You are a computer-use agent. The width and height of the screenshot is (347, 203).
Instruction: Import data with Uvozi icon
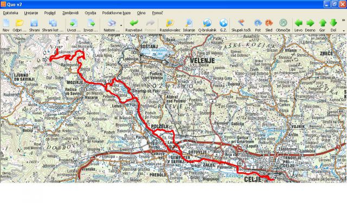click(74, 23)
